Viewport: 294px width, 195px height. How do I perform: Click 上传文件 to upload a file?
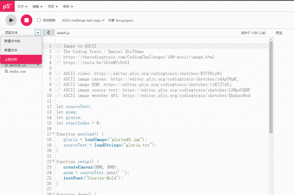point(11,59)
